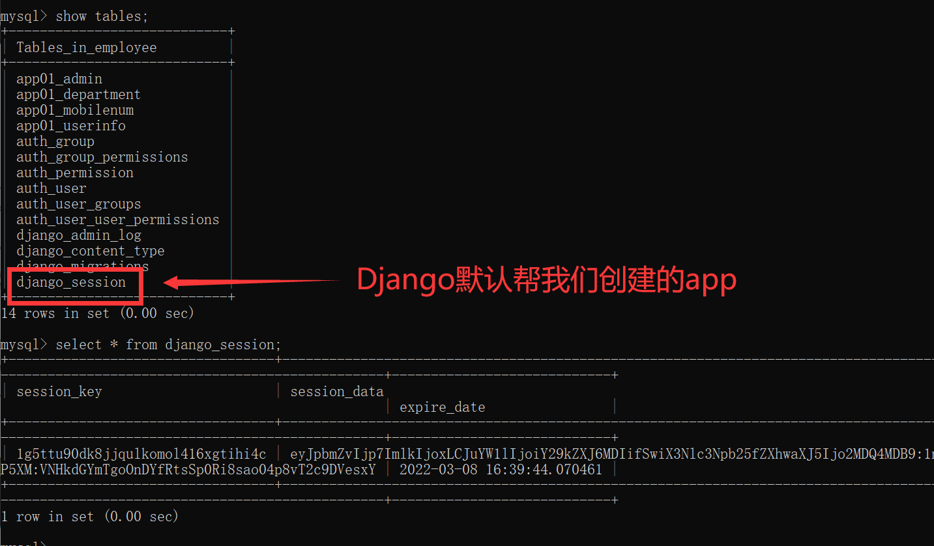Click the auth_user_user_permissions table name
The height and width of the screenshot is (546, 934).
coord(118,220)
